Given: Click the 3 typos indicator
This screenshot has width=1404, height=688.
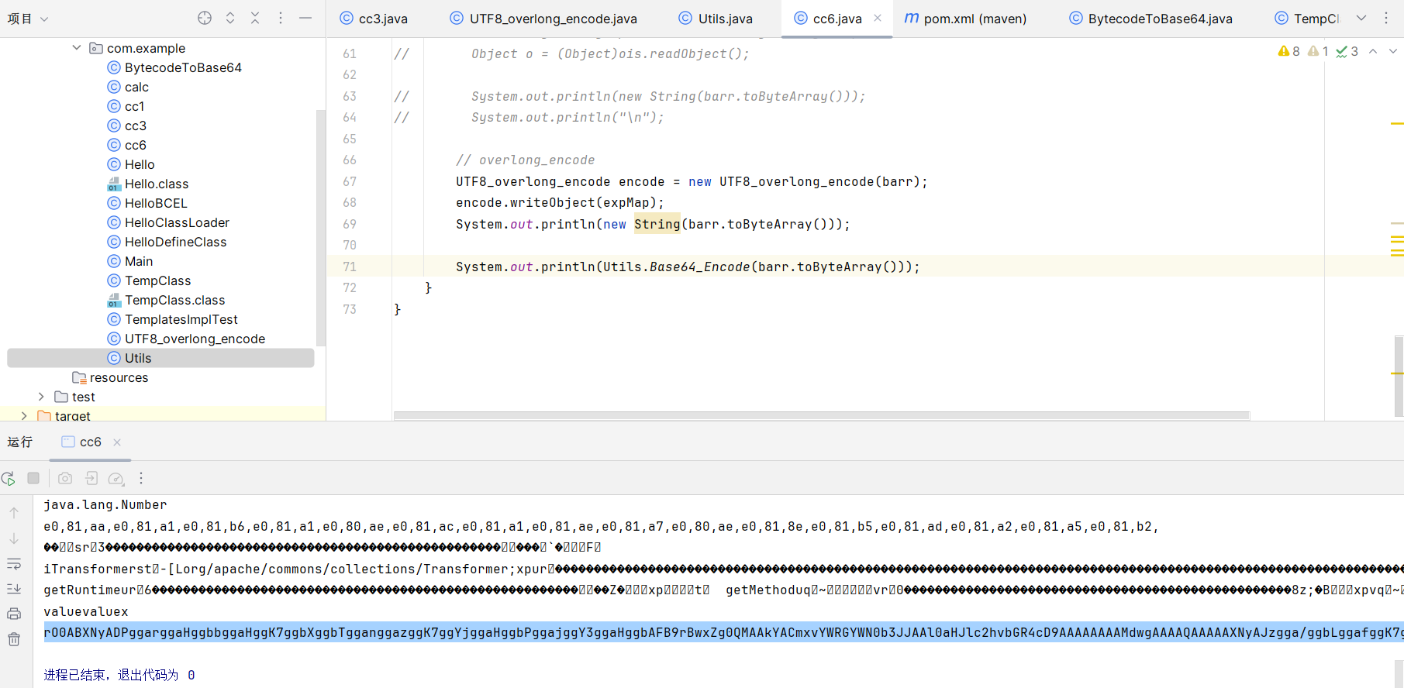Looking at the screenshot, I should 1347,51.
